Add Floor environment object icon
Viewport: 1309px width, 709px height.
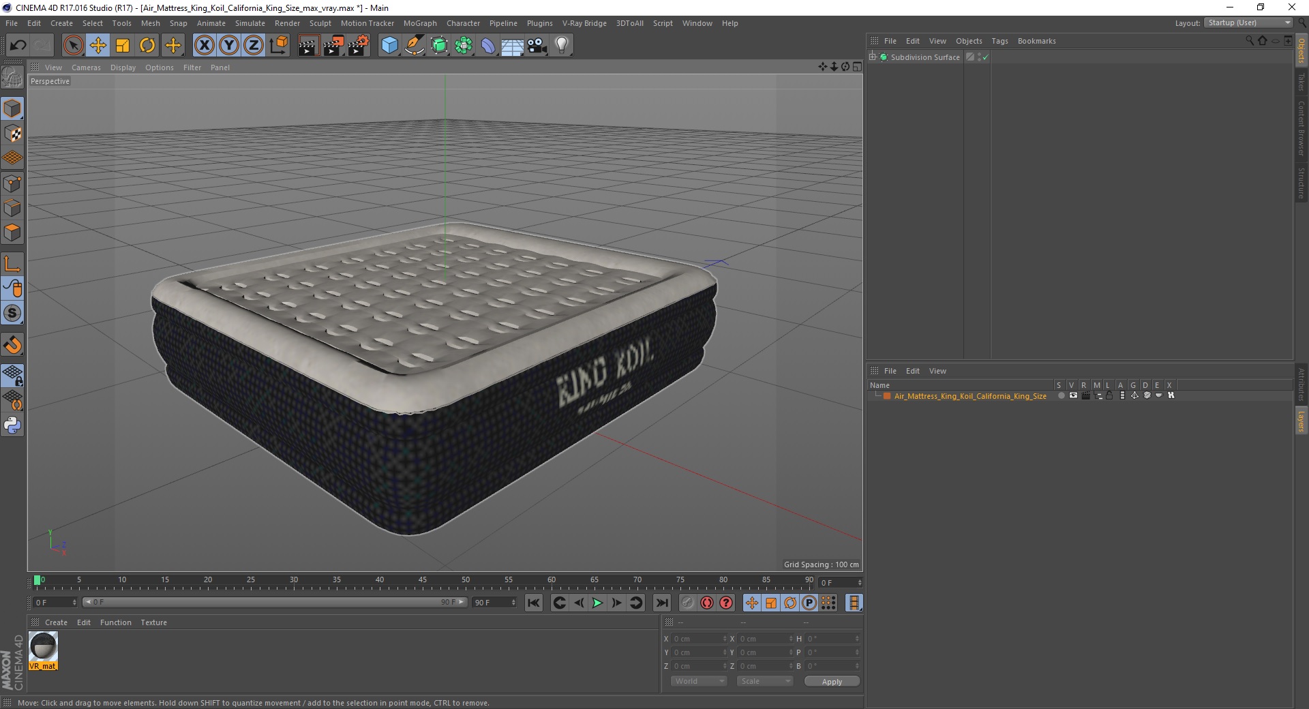click(512, 46)
